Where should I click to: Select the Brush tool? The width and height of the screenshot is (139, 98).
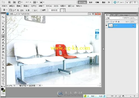(3, 39)
